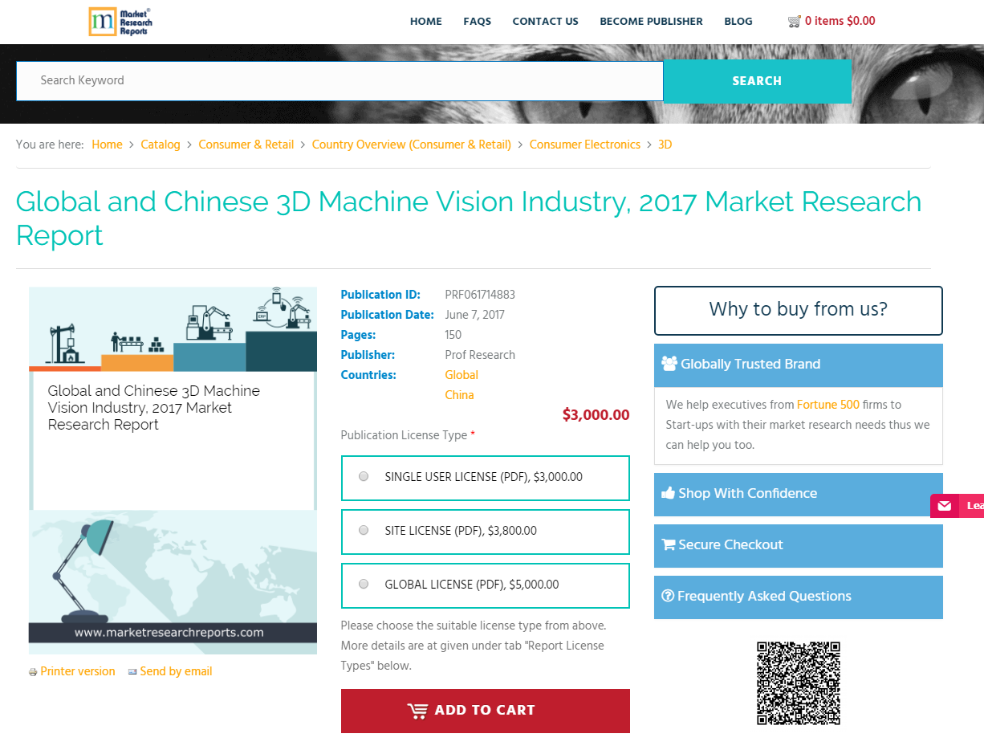Click the cart icon in Add to Cart
Viewport: 984px width, 754px height.
[417, 711]
